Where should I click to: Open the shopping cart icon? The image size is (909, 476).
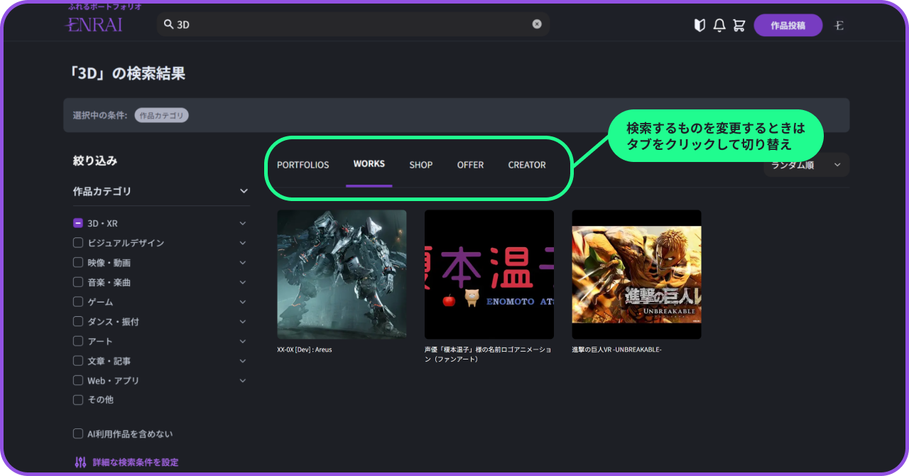pyautogui.click(x=739, y=26)
